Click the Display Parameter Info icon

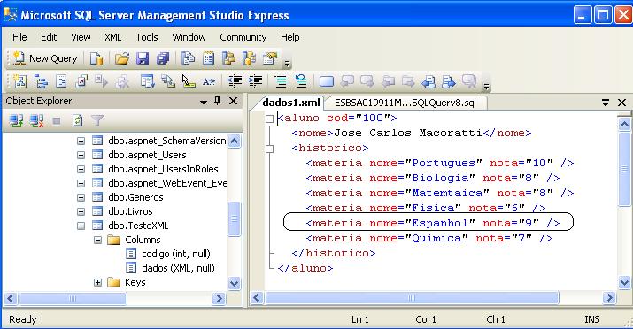[168, 81]
